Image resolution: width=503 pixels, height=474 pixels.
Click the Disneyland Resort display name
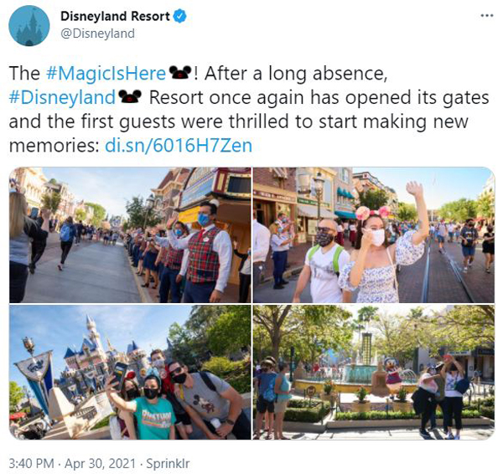click(x=115, y=17)
